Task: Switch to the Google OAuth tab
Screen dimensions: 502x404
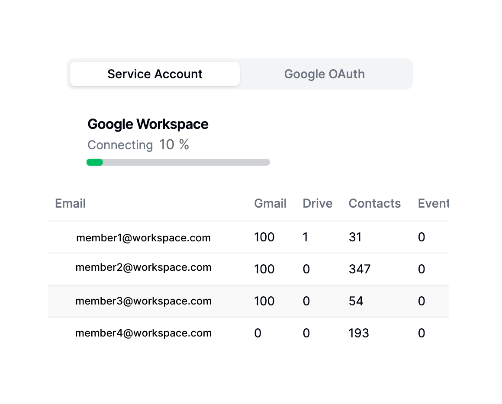Action: coord(324,74)
